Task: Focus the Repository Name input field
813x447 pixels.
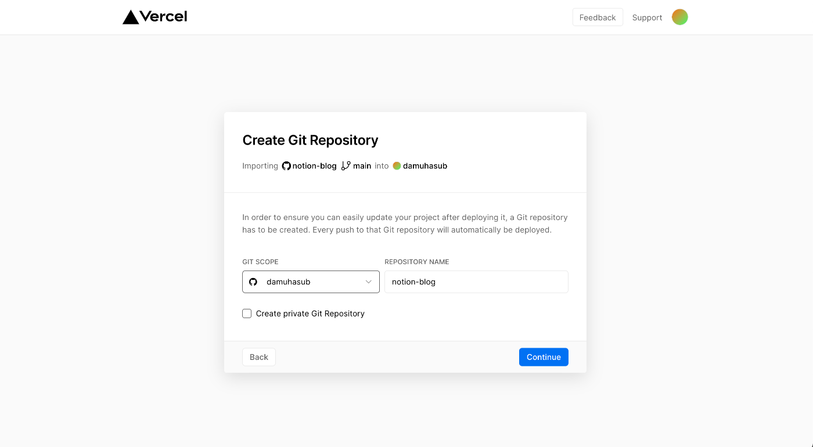Action: (476, 282)
